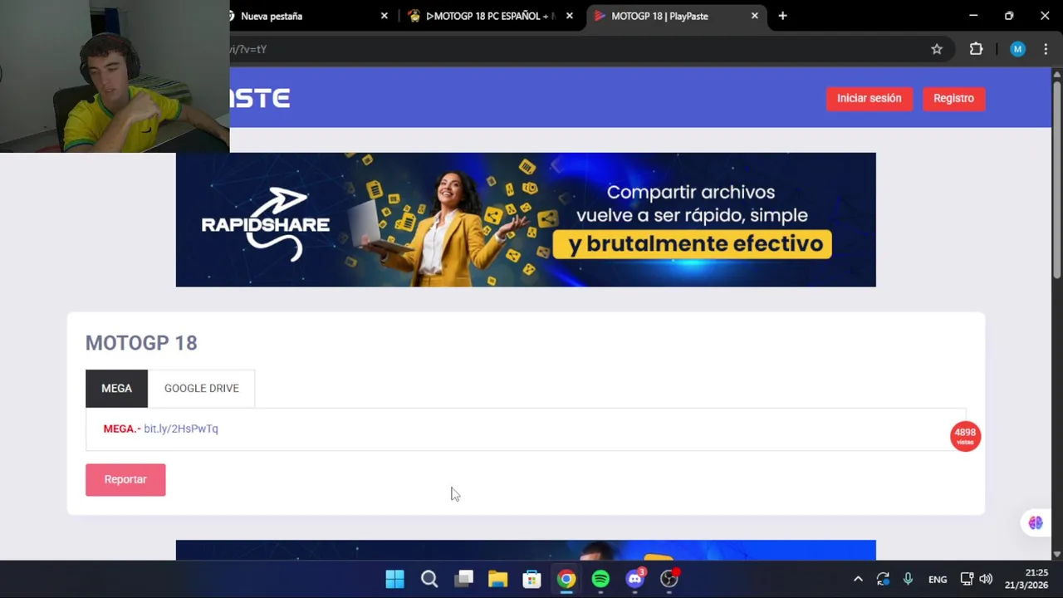This screenshot has width=1063, height=598.
Task: Open the ENG language selector
Action: coord(938,579)
